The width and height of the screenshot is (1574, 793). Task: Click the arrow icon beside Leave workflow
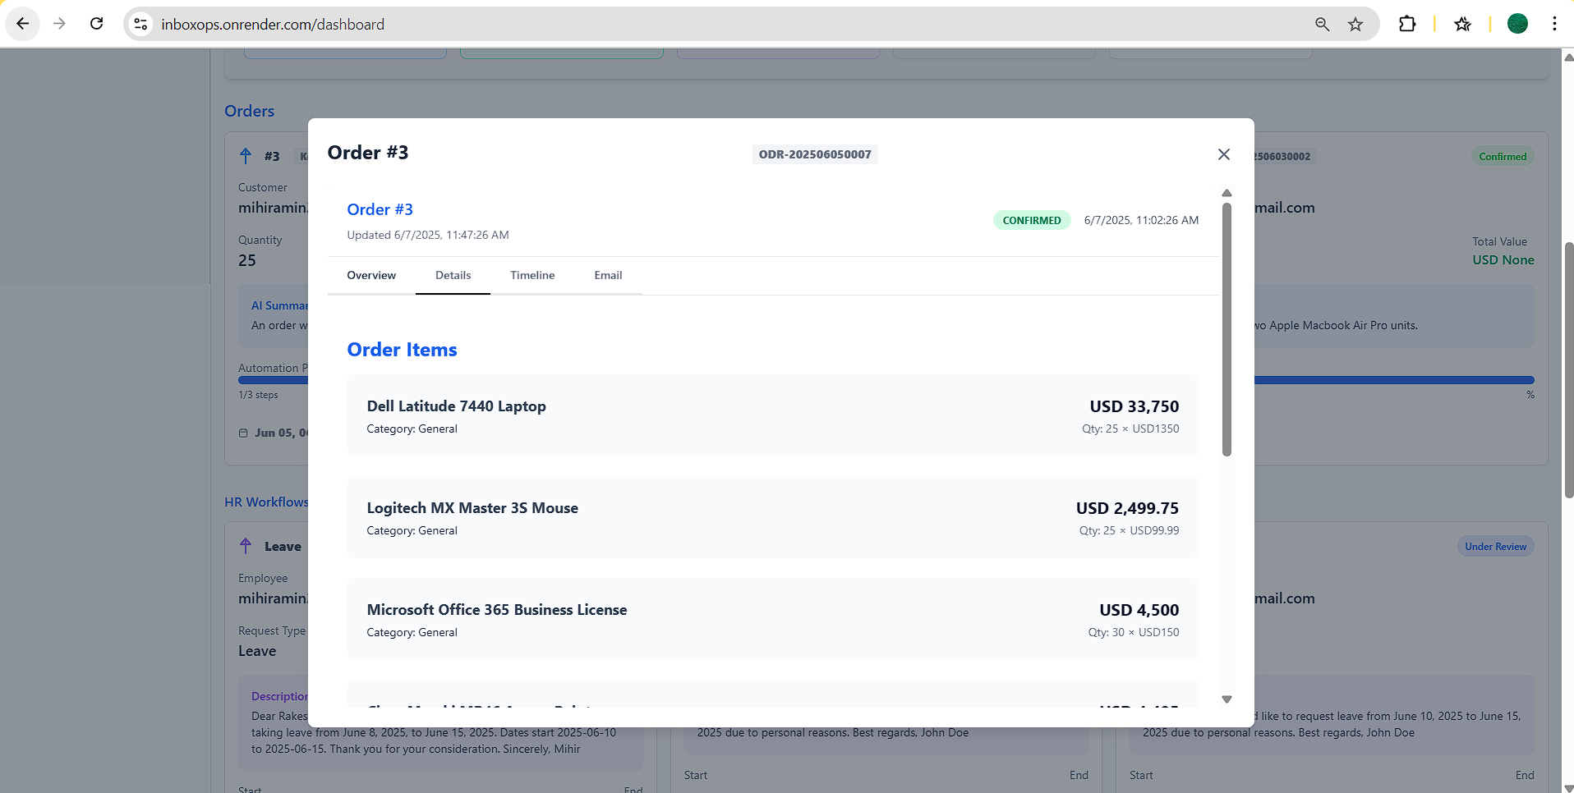[246, 546]
